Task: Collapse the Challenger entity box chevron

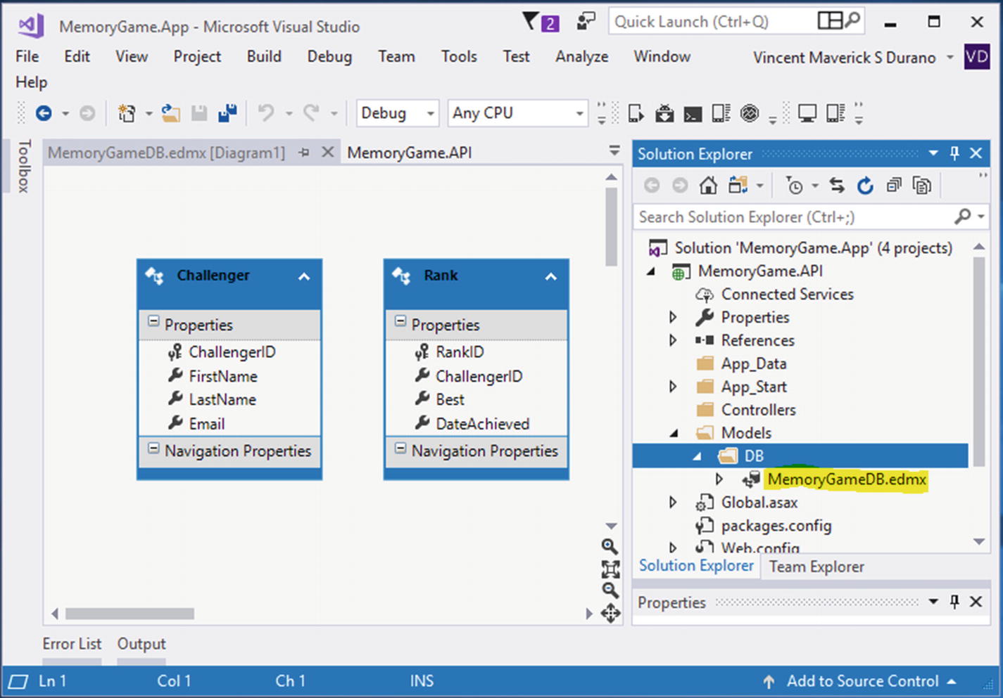Action: coord(304,277)
